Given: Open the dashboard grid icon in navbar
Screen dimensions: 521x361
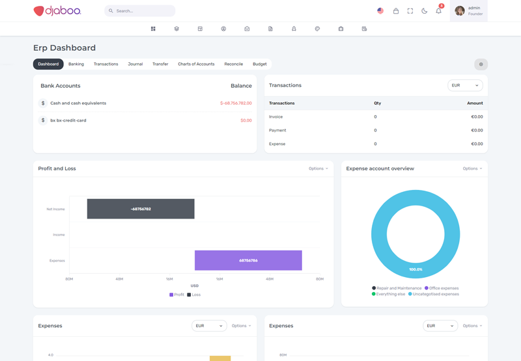Looking at the screenshot, I should coord(153,29).
